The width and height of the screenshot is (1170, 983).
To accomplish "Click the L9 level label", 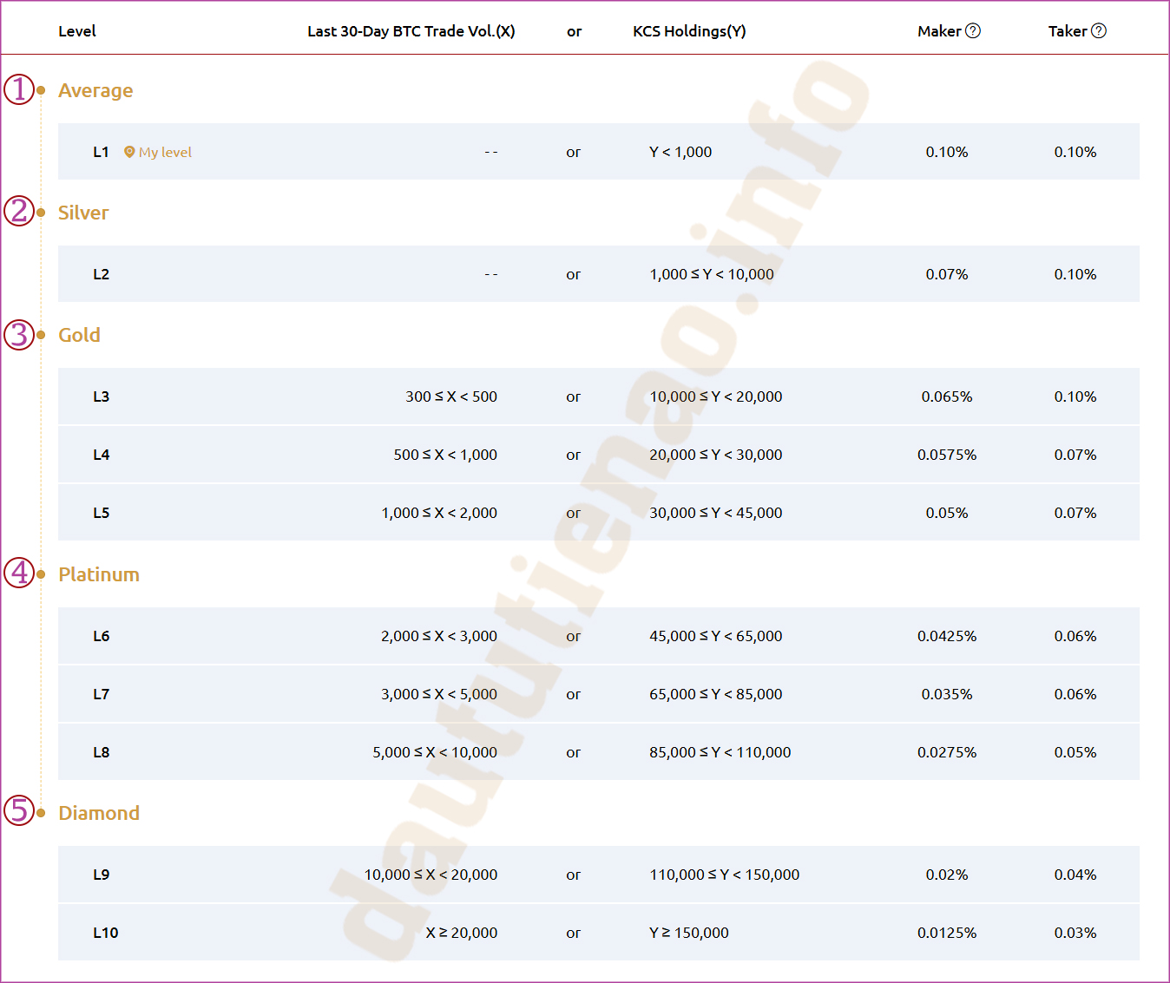I will click(x=102, y=875).
